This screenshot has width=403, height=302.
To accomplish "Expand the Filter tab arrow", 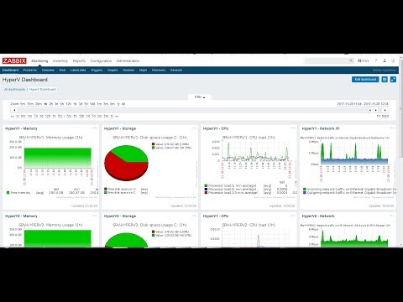I will click(x=200, y=97).
